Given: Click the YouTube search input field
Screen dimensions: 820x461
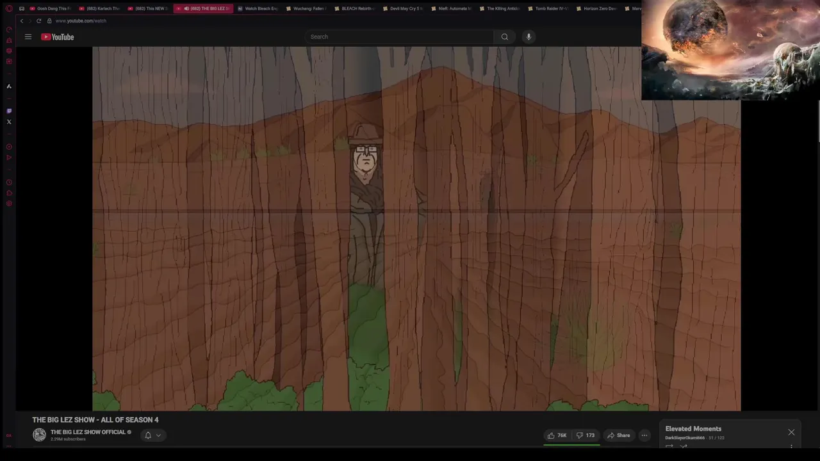Looking at the screenshot, I should coord(400,36).
